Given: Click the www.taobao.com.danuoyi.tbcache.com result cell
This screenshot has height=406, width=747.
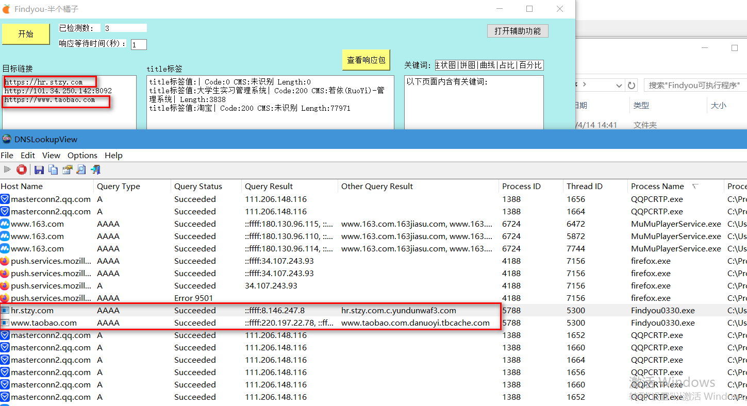Looking at the screenshot, I should (416, 323).
